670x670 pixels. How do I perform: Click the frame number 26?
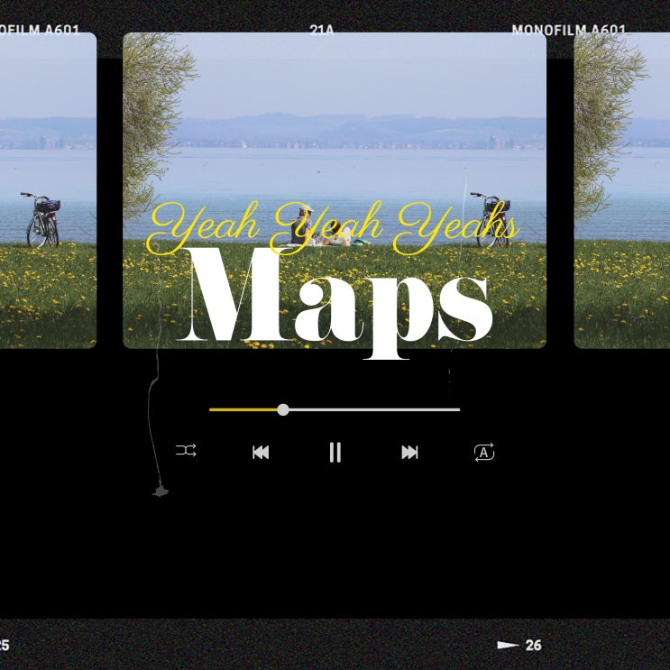(533, 645)
